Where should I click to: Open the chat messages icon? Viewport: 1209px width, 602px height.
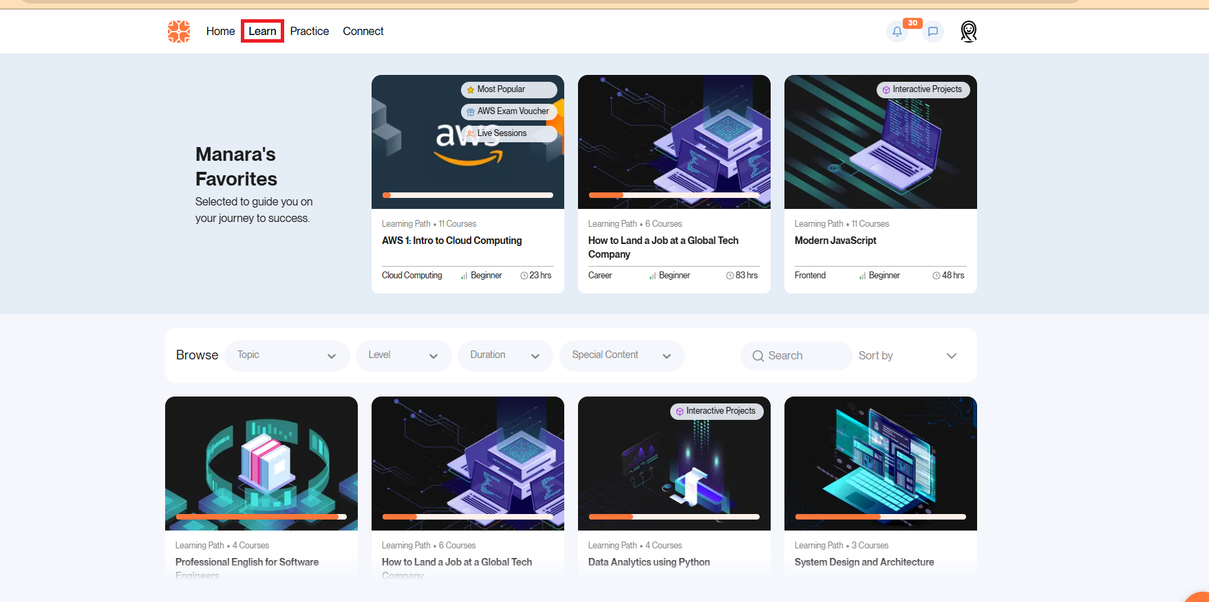[x=933, y=32]
